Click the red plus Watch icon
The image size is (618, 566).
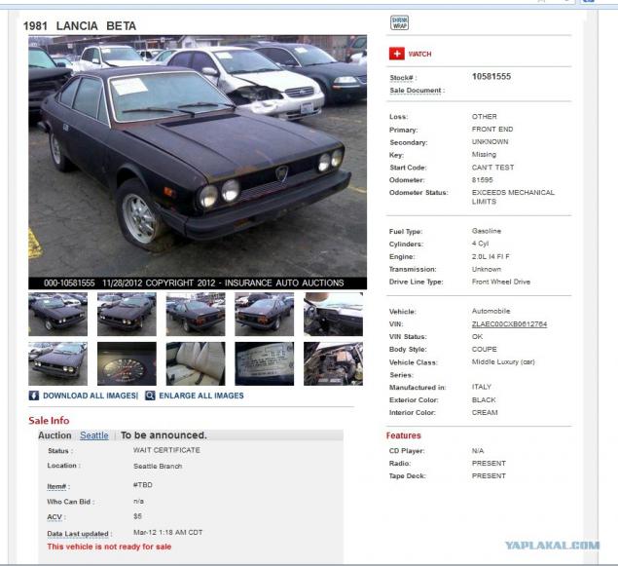(x=396, y=54)
